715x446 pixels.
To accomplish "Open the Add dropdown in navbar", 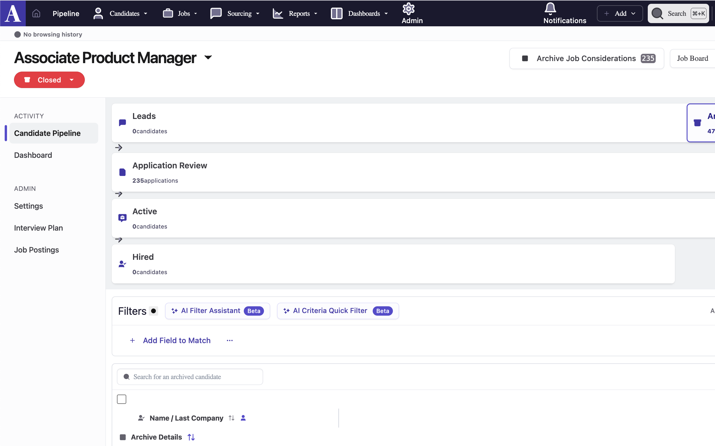I will [x=619, y=13].
